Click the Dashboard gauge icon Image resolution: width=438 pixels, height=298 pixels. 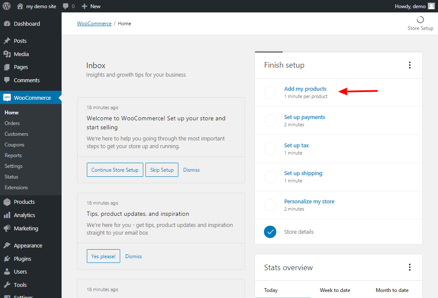(x=7, y=24)
